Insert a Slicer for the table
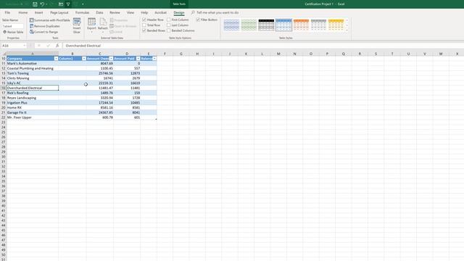Screen dimensions: 464x261 pyautogui.click(x=77, y=25)
